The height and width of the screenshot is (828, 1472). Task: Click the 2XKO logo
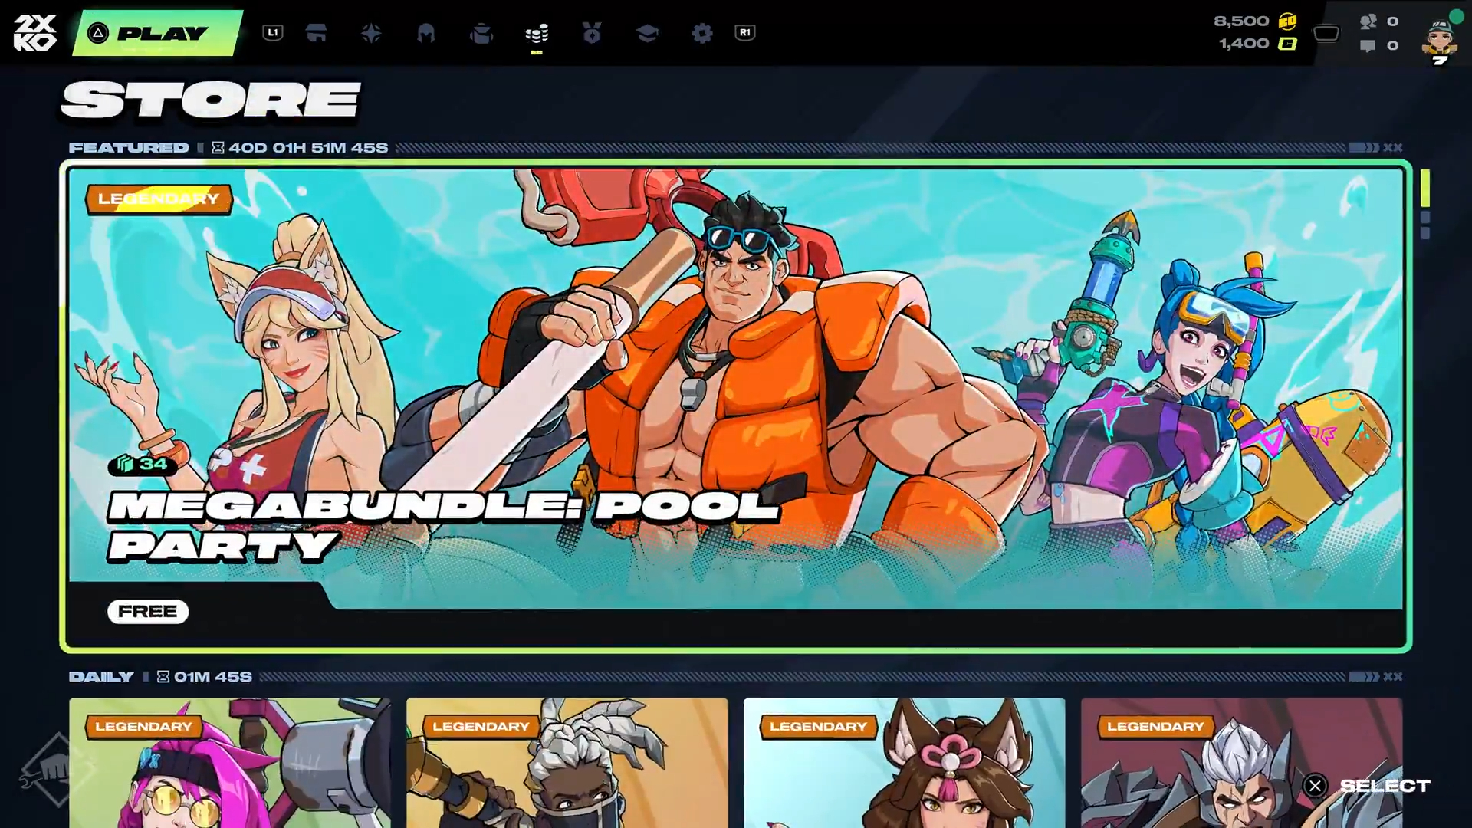point(35,33)
